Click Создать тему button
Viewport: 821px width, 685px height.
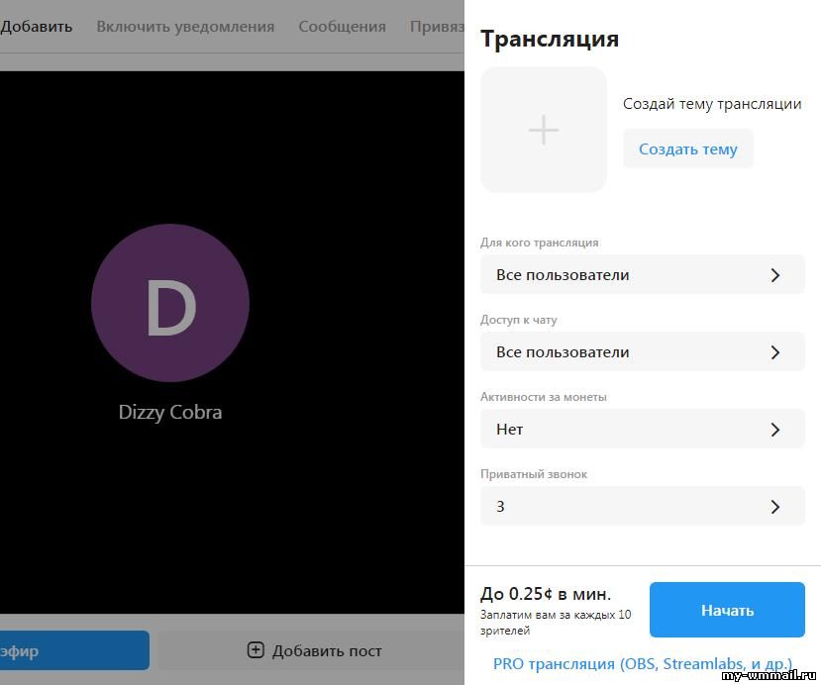click(x=688, y=149)
